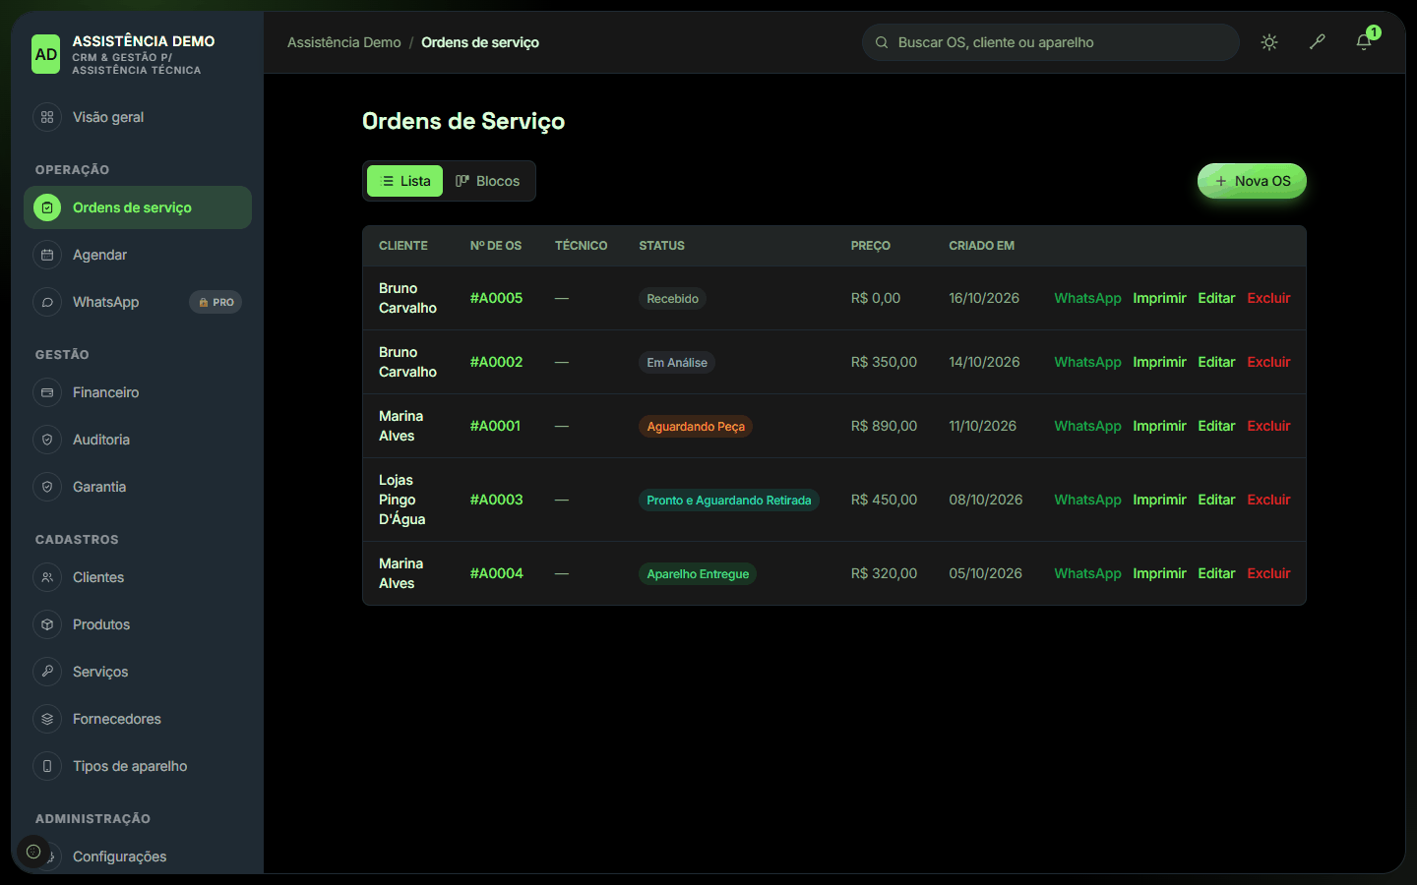Click the Financeiro card icon
1417x885 pixels.
pos(47,392)
